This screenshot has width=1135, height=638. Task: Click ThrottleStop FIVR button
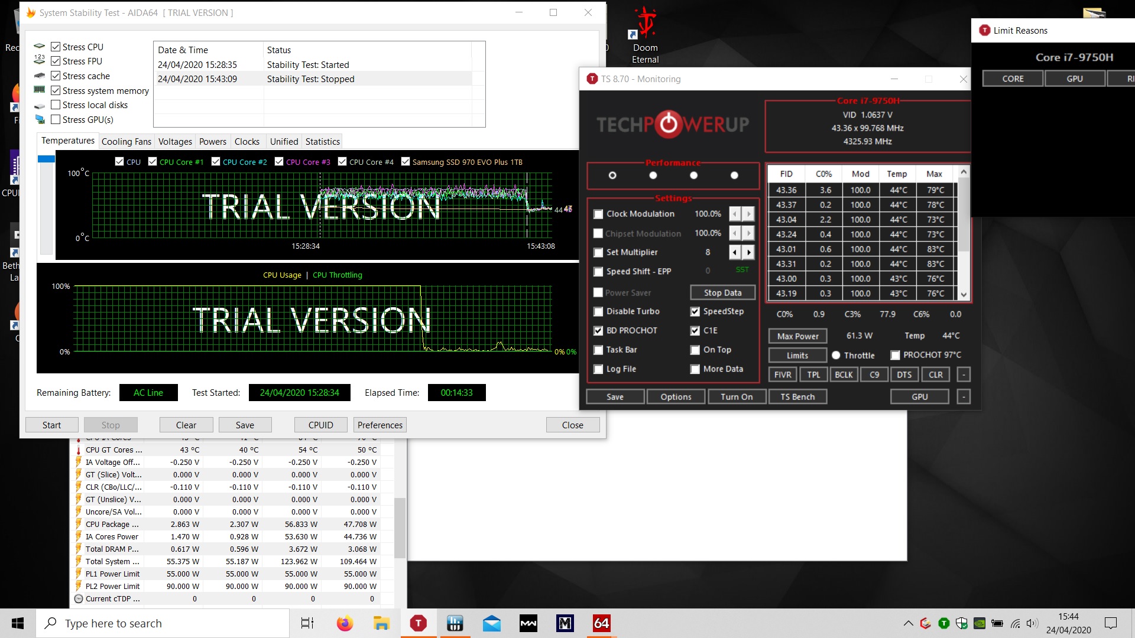point(783,375)
